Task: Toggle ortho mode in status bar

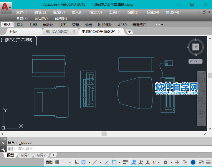Action: click(x=77, y=162)
